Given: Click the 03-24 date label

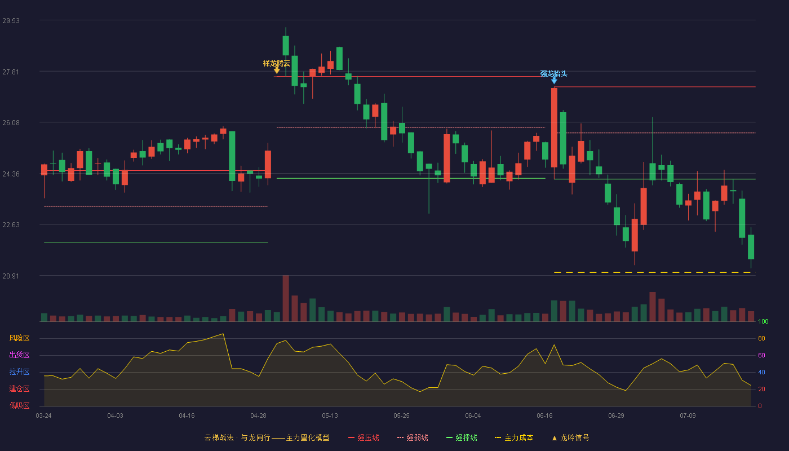Looking at the screenshot, I should point(43,415).
